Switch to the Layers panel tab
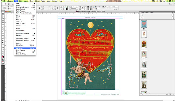175x101 pixels. coord(147,12)
